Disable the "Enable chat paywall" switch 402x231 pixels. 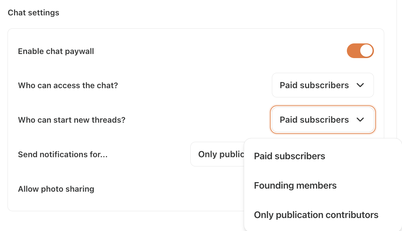click(x=360, y=51)
